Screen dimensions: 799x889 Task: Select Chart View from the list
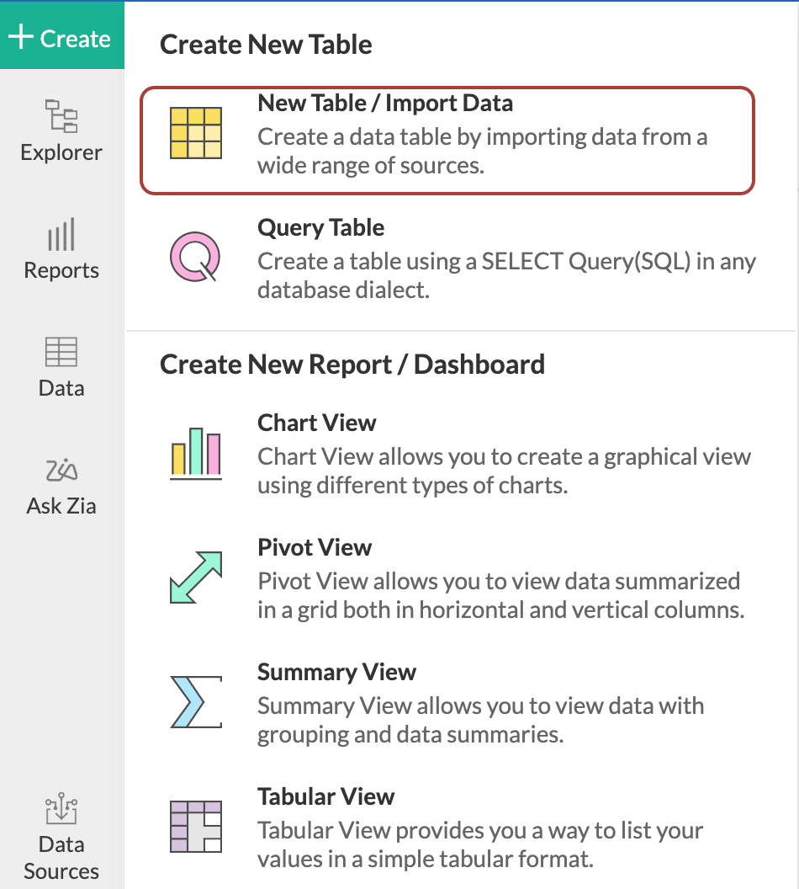(x=316, y=423)
